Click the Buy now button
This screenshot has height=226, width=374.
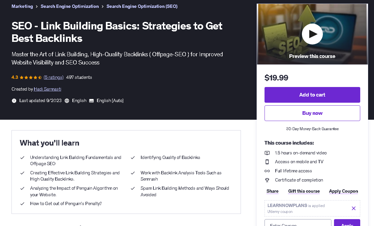pyautogui.click(x=312, y=113)
